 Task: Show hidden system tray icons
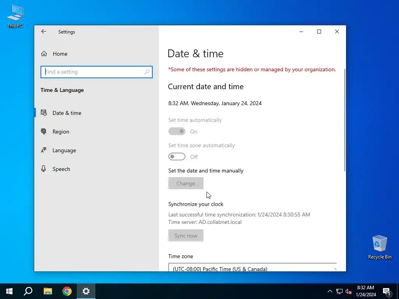click(330, 291)
